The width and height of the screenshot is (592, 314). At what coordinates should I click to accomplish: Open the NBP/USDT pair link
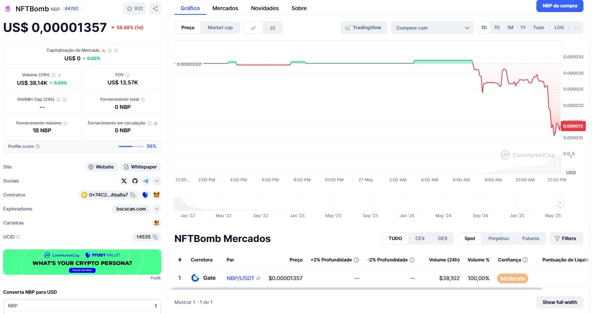pos(243,278)
